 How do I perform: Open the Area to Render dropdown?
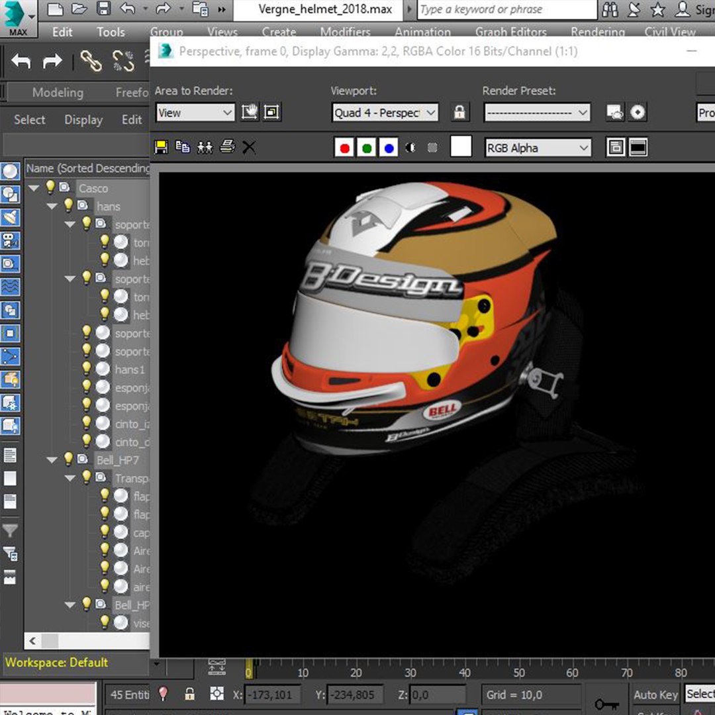tap(195, 113)
